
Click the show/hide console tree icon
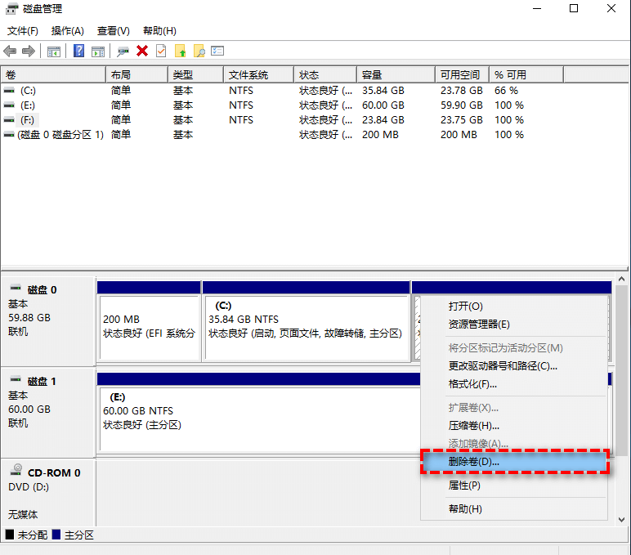coord(53,51)
